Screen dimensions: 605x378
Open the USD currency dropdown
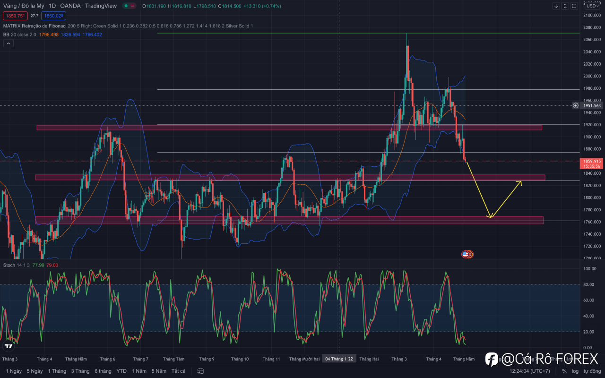593,6
